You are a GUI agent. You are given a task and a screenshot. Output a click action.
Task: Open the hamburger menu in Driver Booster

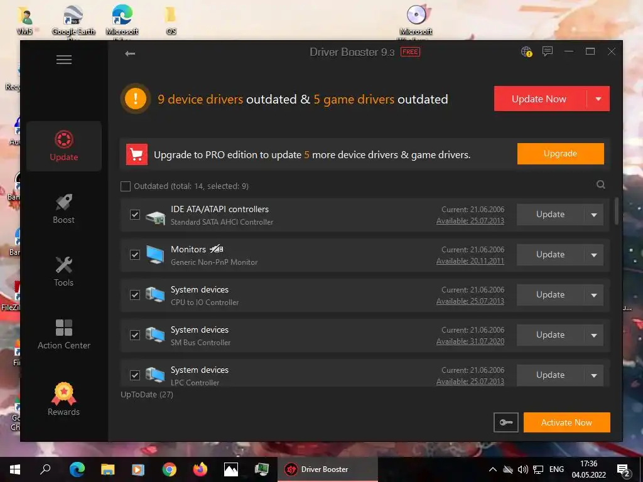[x=64, y=60]
